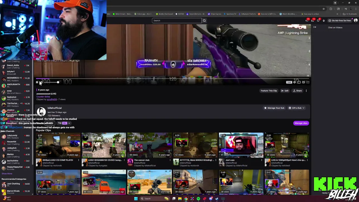Open the Top ALL filter dropdown

tap(64, 123)
